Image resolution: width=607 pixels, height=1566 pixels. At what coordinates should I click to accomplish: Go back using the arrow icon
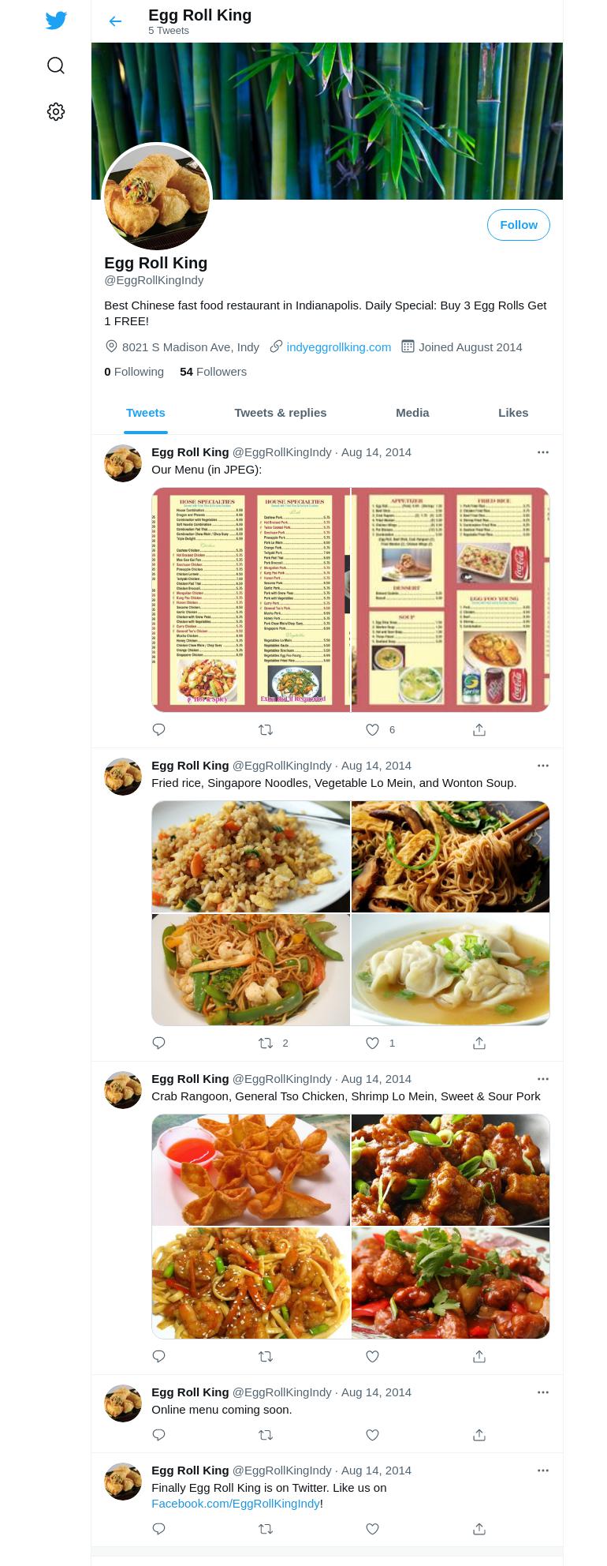pos(115,21)
